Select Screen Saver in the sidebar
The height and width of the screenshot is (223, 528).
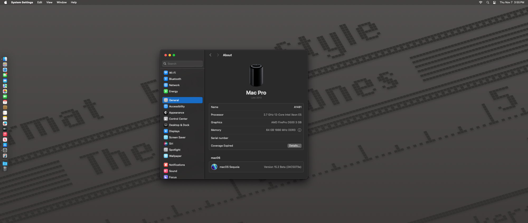(182, 137)
